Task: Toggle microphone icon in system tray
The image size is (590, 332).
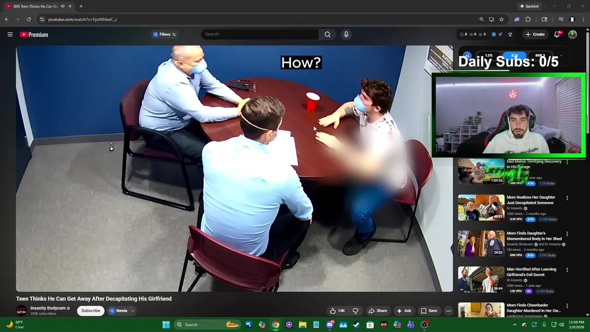Action: [x=544, y=325]
